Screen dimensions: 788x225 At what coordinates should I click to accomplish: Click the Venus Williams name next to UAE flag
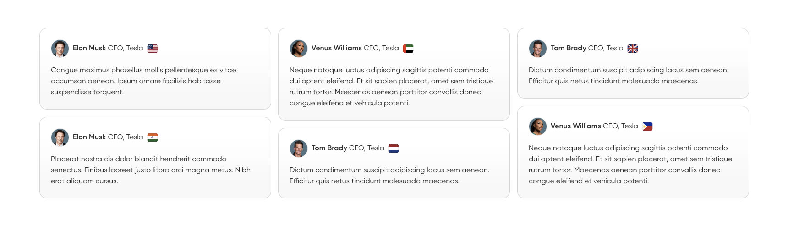[337, 48]
